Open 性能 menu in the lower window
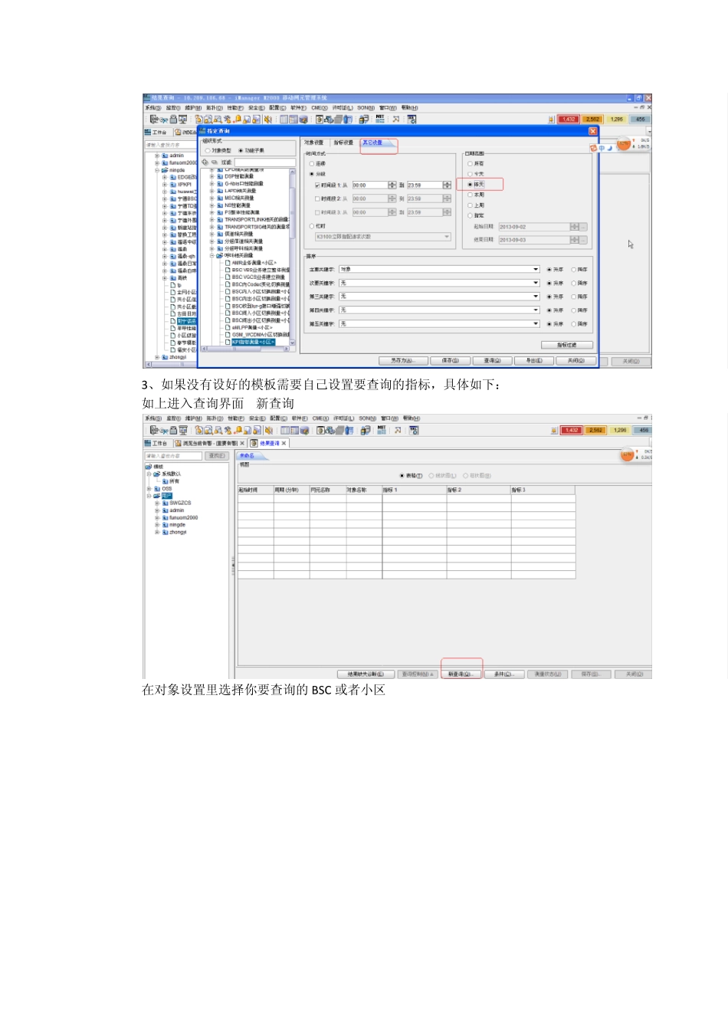 236,418
